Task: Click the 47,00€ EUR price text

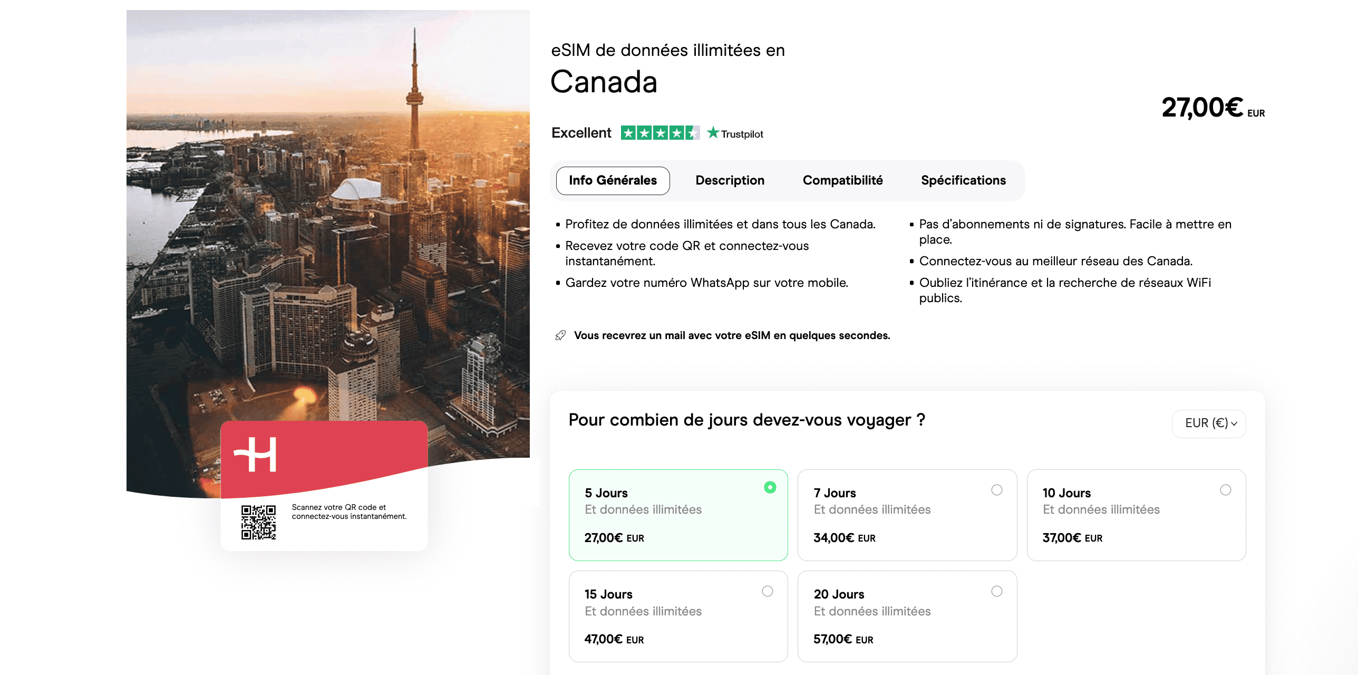Action: coord(614,639)
